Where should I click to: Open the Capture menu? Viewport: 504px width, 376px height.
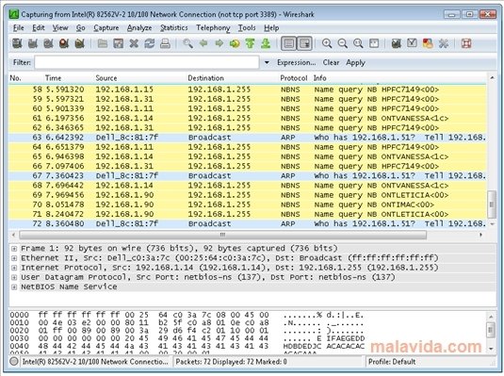click(x=106, y=28)
